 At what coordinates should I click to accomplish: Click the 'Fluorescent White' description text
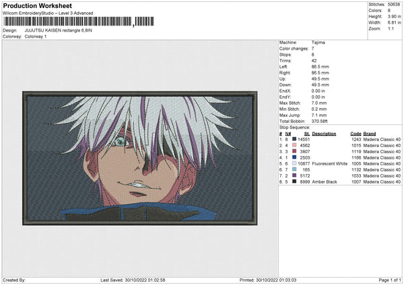point(329,163)
